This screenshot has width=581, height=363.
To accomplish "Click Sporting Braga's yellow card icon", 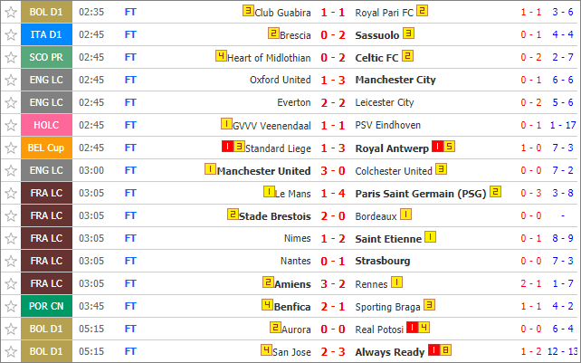I will pyautogui.click(x=429, y=305).
